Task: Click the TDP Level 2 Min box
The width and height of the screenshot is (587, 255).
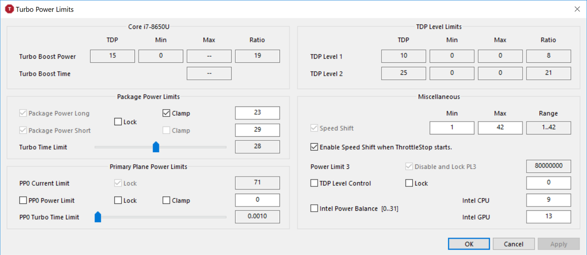Action: pyautogui.click(x=452, y=73)
